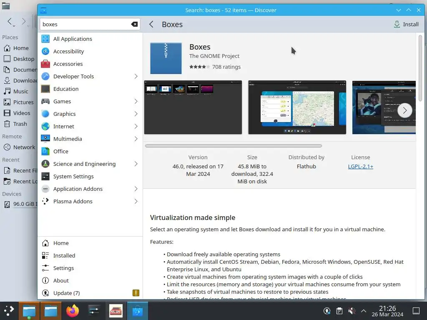427x320 pixels.
Task: Select the Plasma Addons icon
Action: point(45,201)
